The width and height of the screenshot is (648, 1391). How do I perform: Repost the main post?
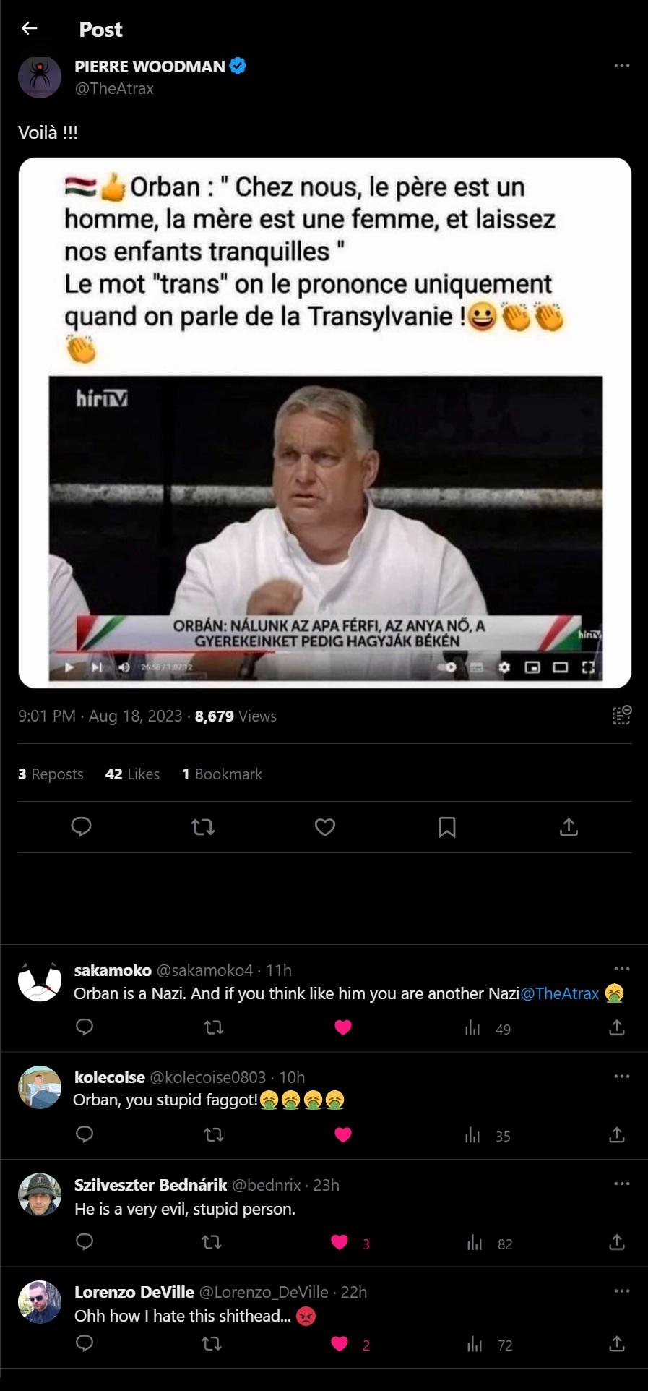click(x=203, y=827)
